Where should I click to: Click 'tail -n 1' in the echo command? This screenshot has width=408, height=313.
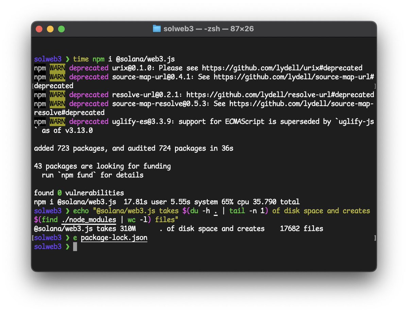pos(247,211)
